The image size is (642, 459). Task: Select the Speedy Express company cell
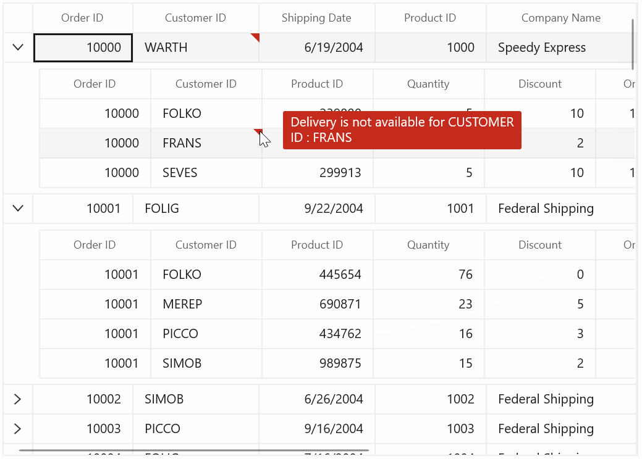coord(561,48)
